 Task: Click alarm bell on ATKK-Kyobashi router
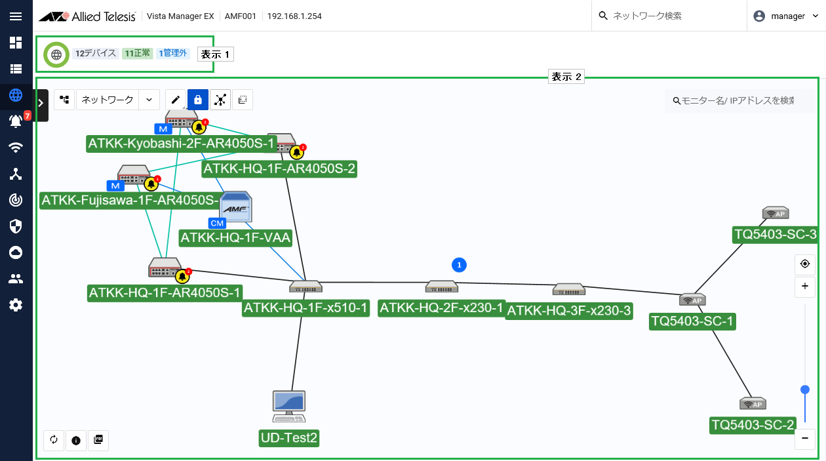pyautogui.click(x=199, y=127)
